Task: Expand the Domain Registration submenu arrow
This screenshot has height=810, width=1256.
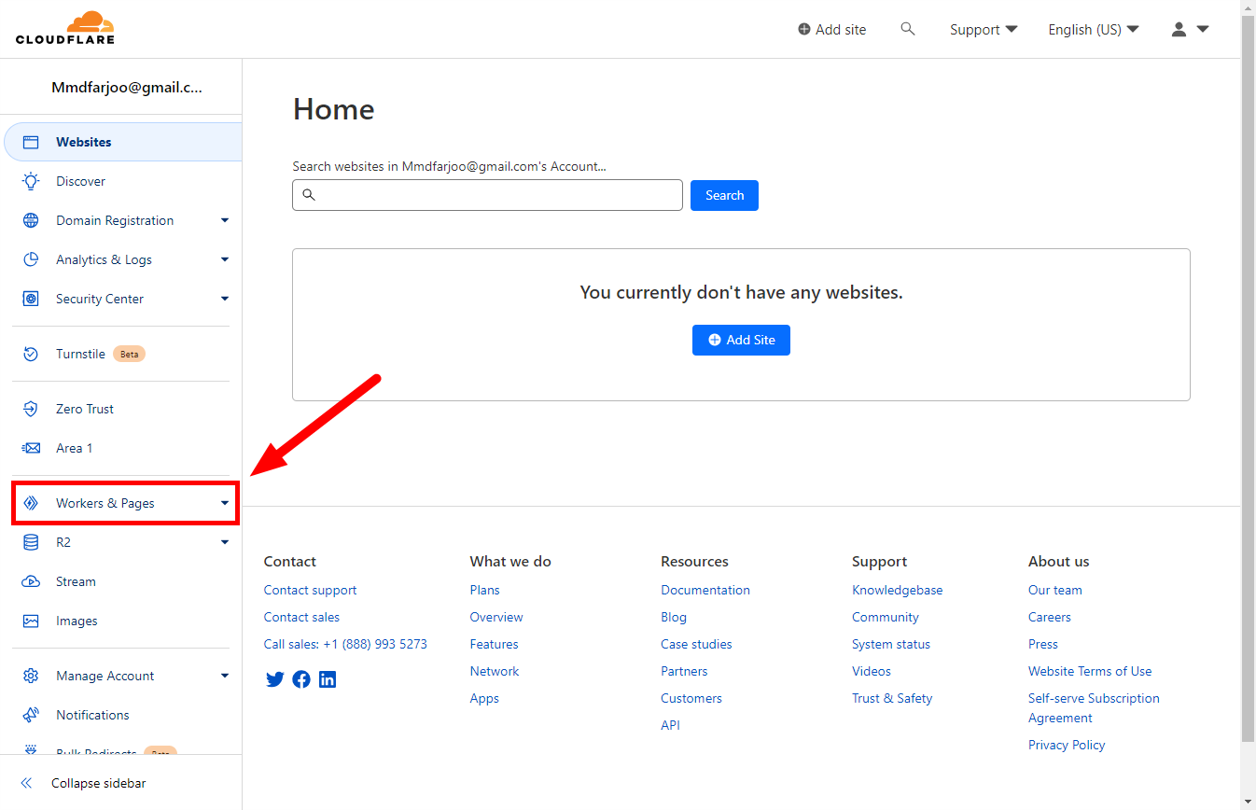Action: coord(225,220)
